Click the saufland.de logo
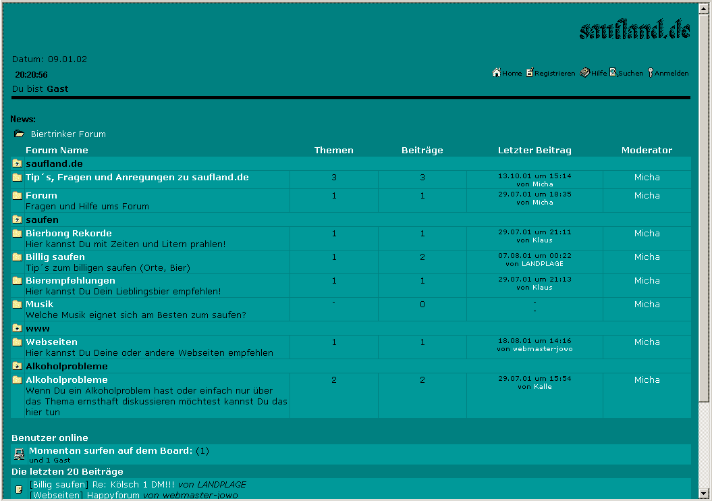 (x=635, y=29)
